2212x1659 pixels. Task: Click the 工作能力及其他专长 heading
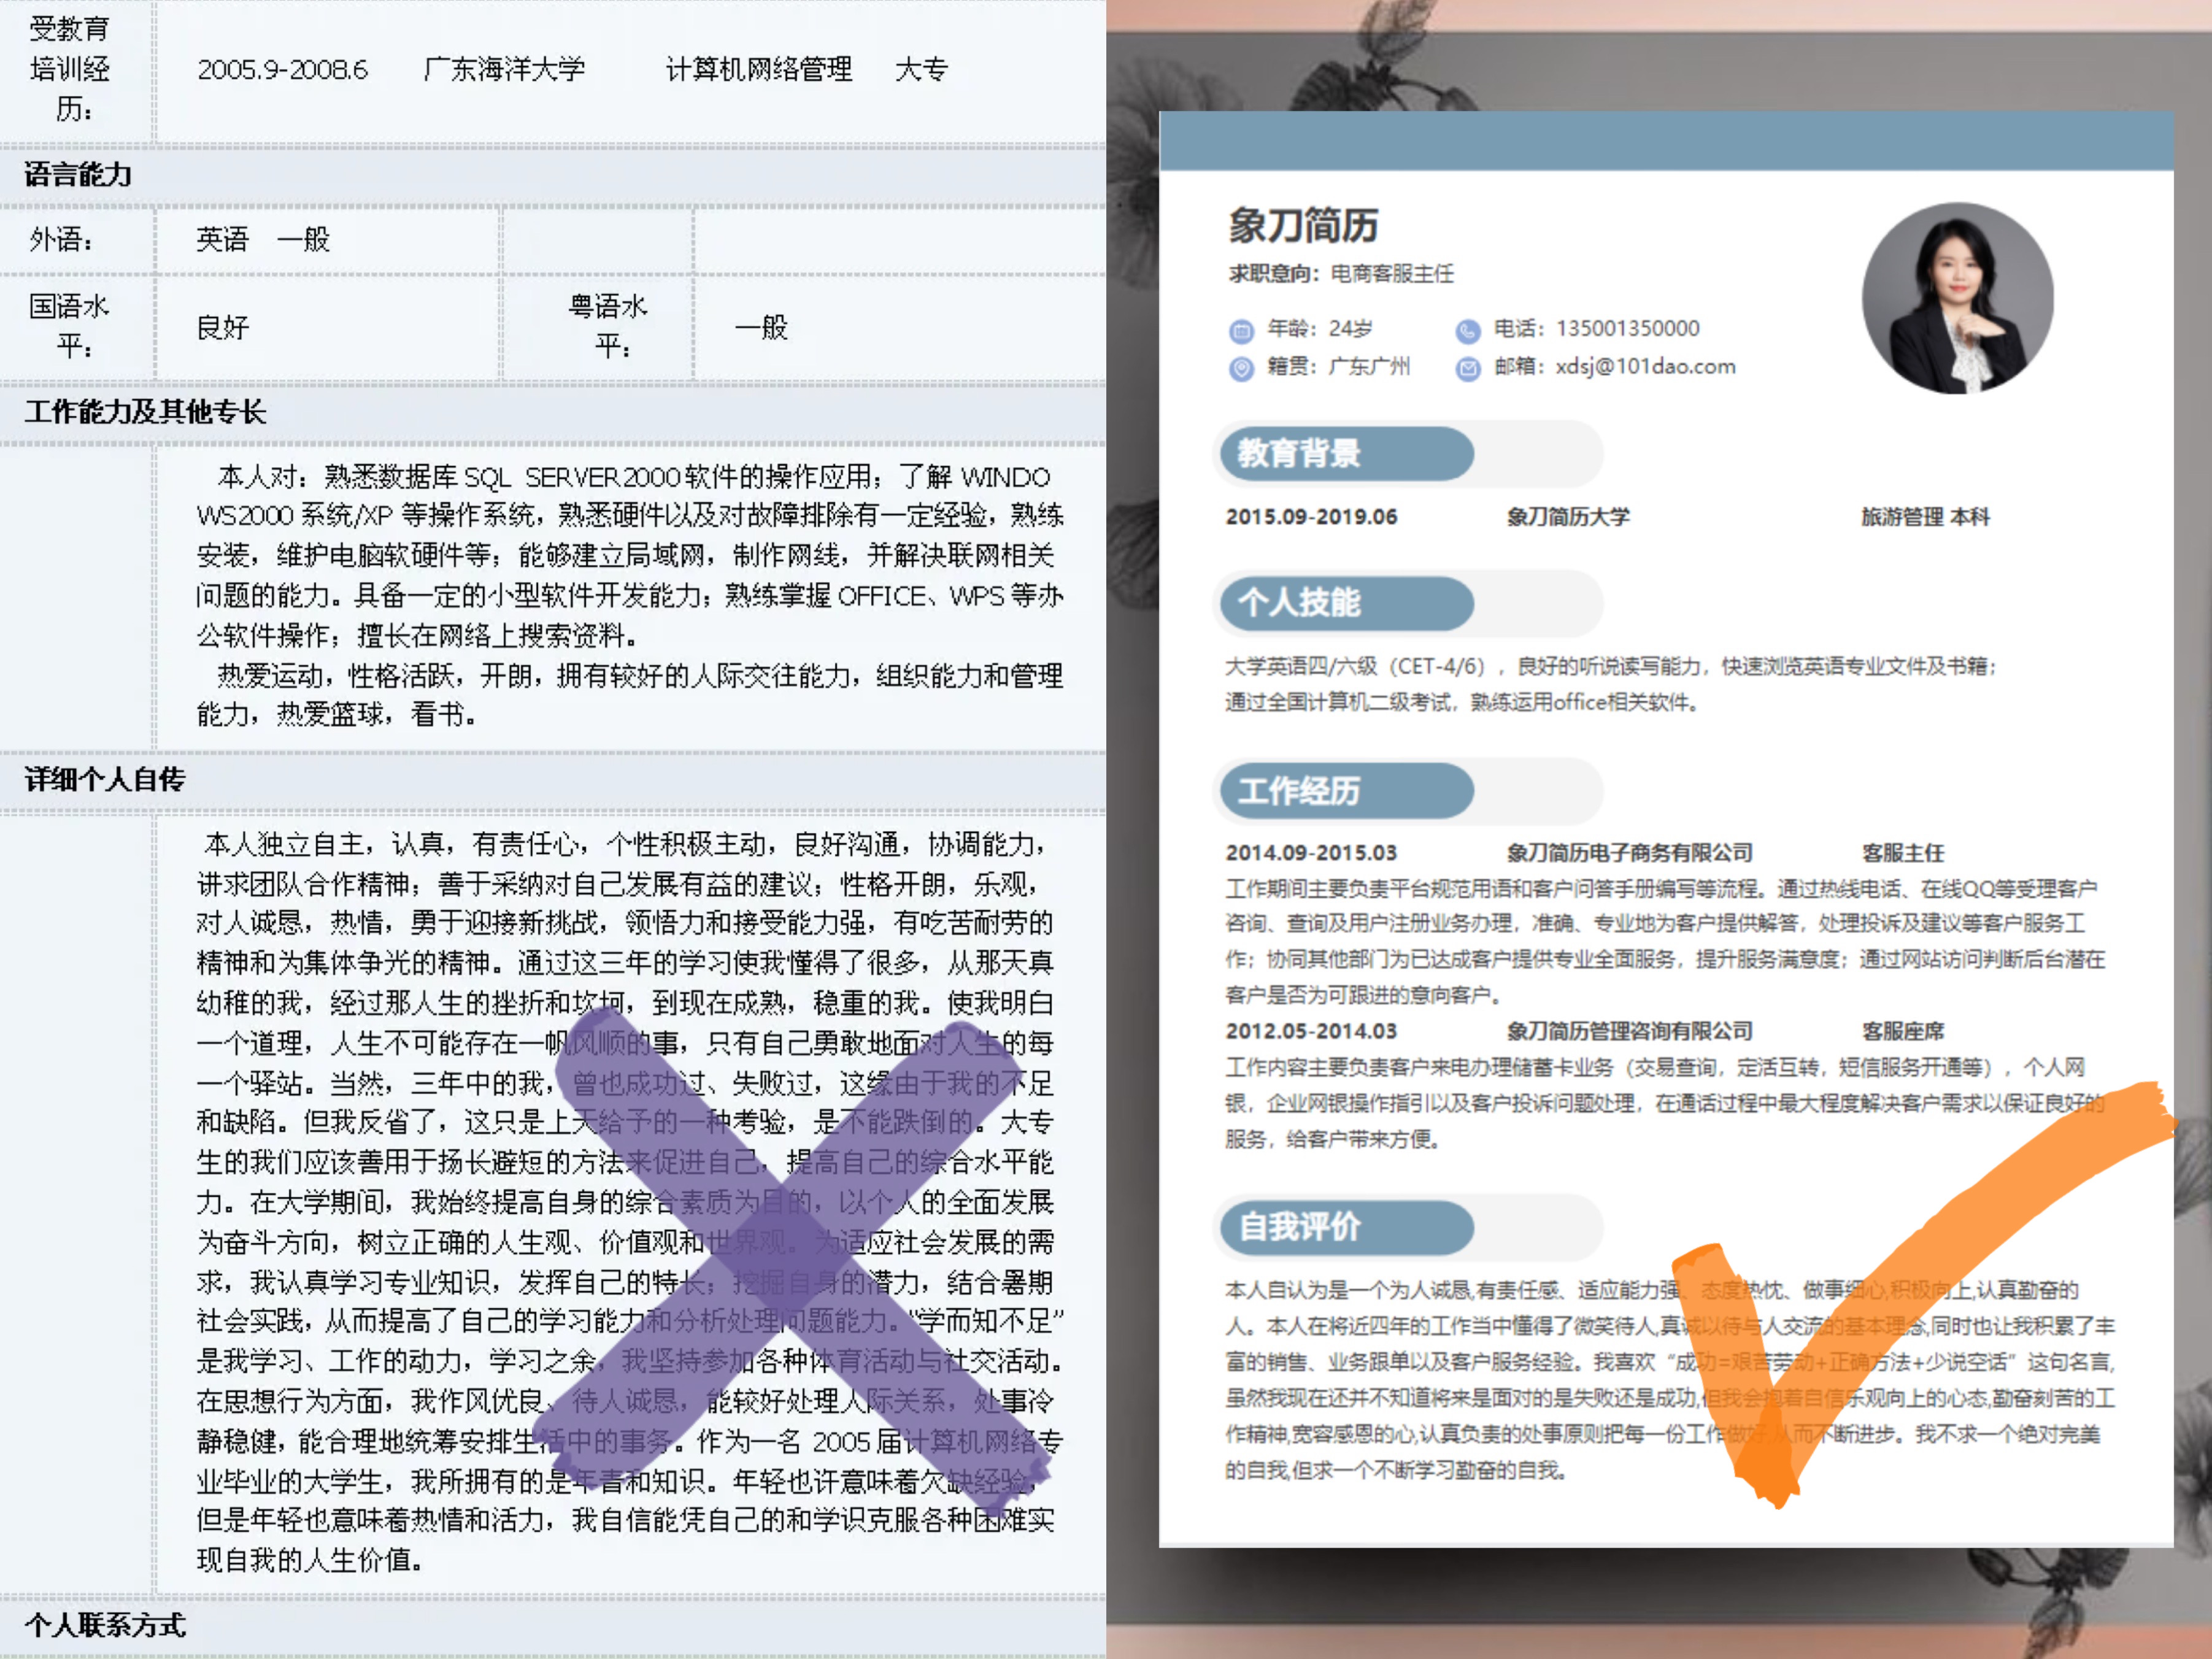point(145,412)
